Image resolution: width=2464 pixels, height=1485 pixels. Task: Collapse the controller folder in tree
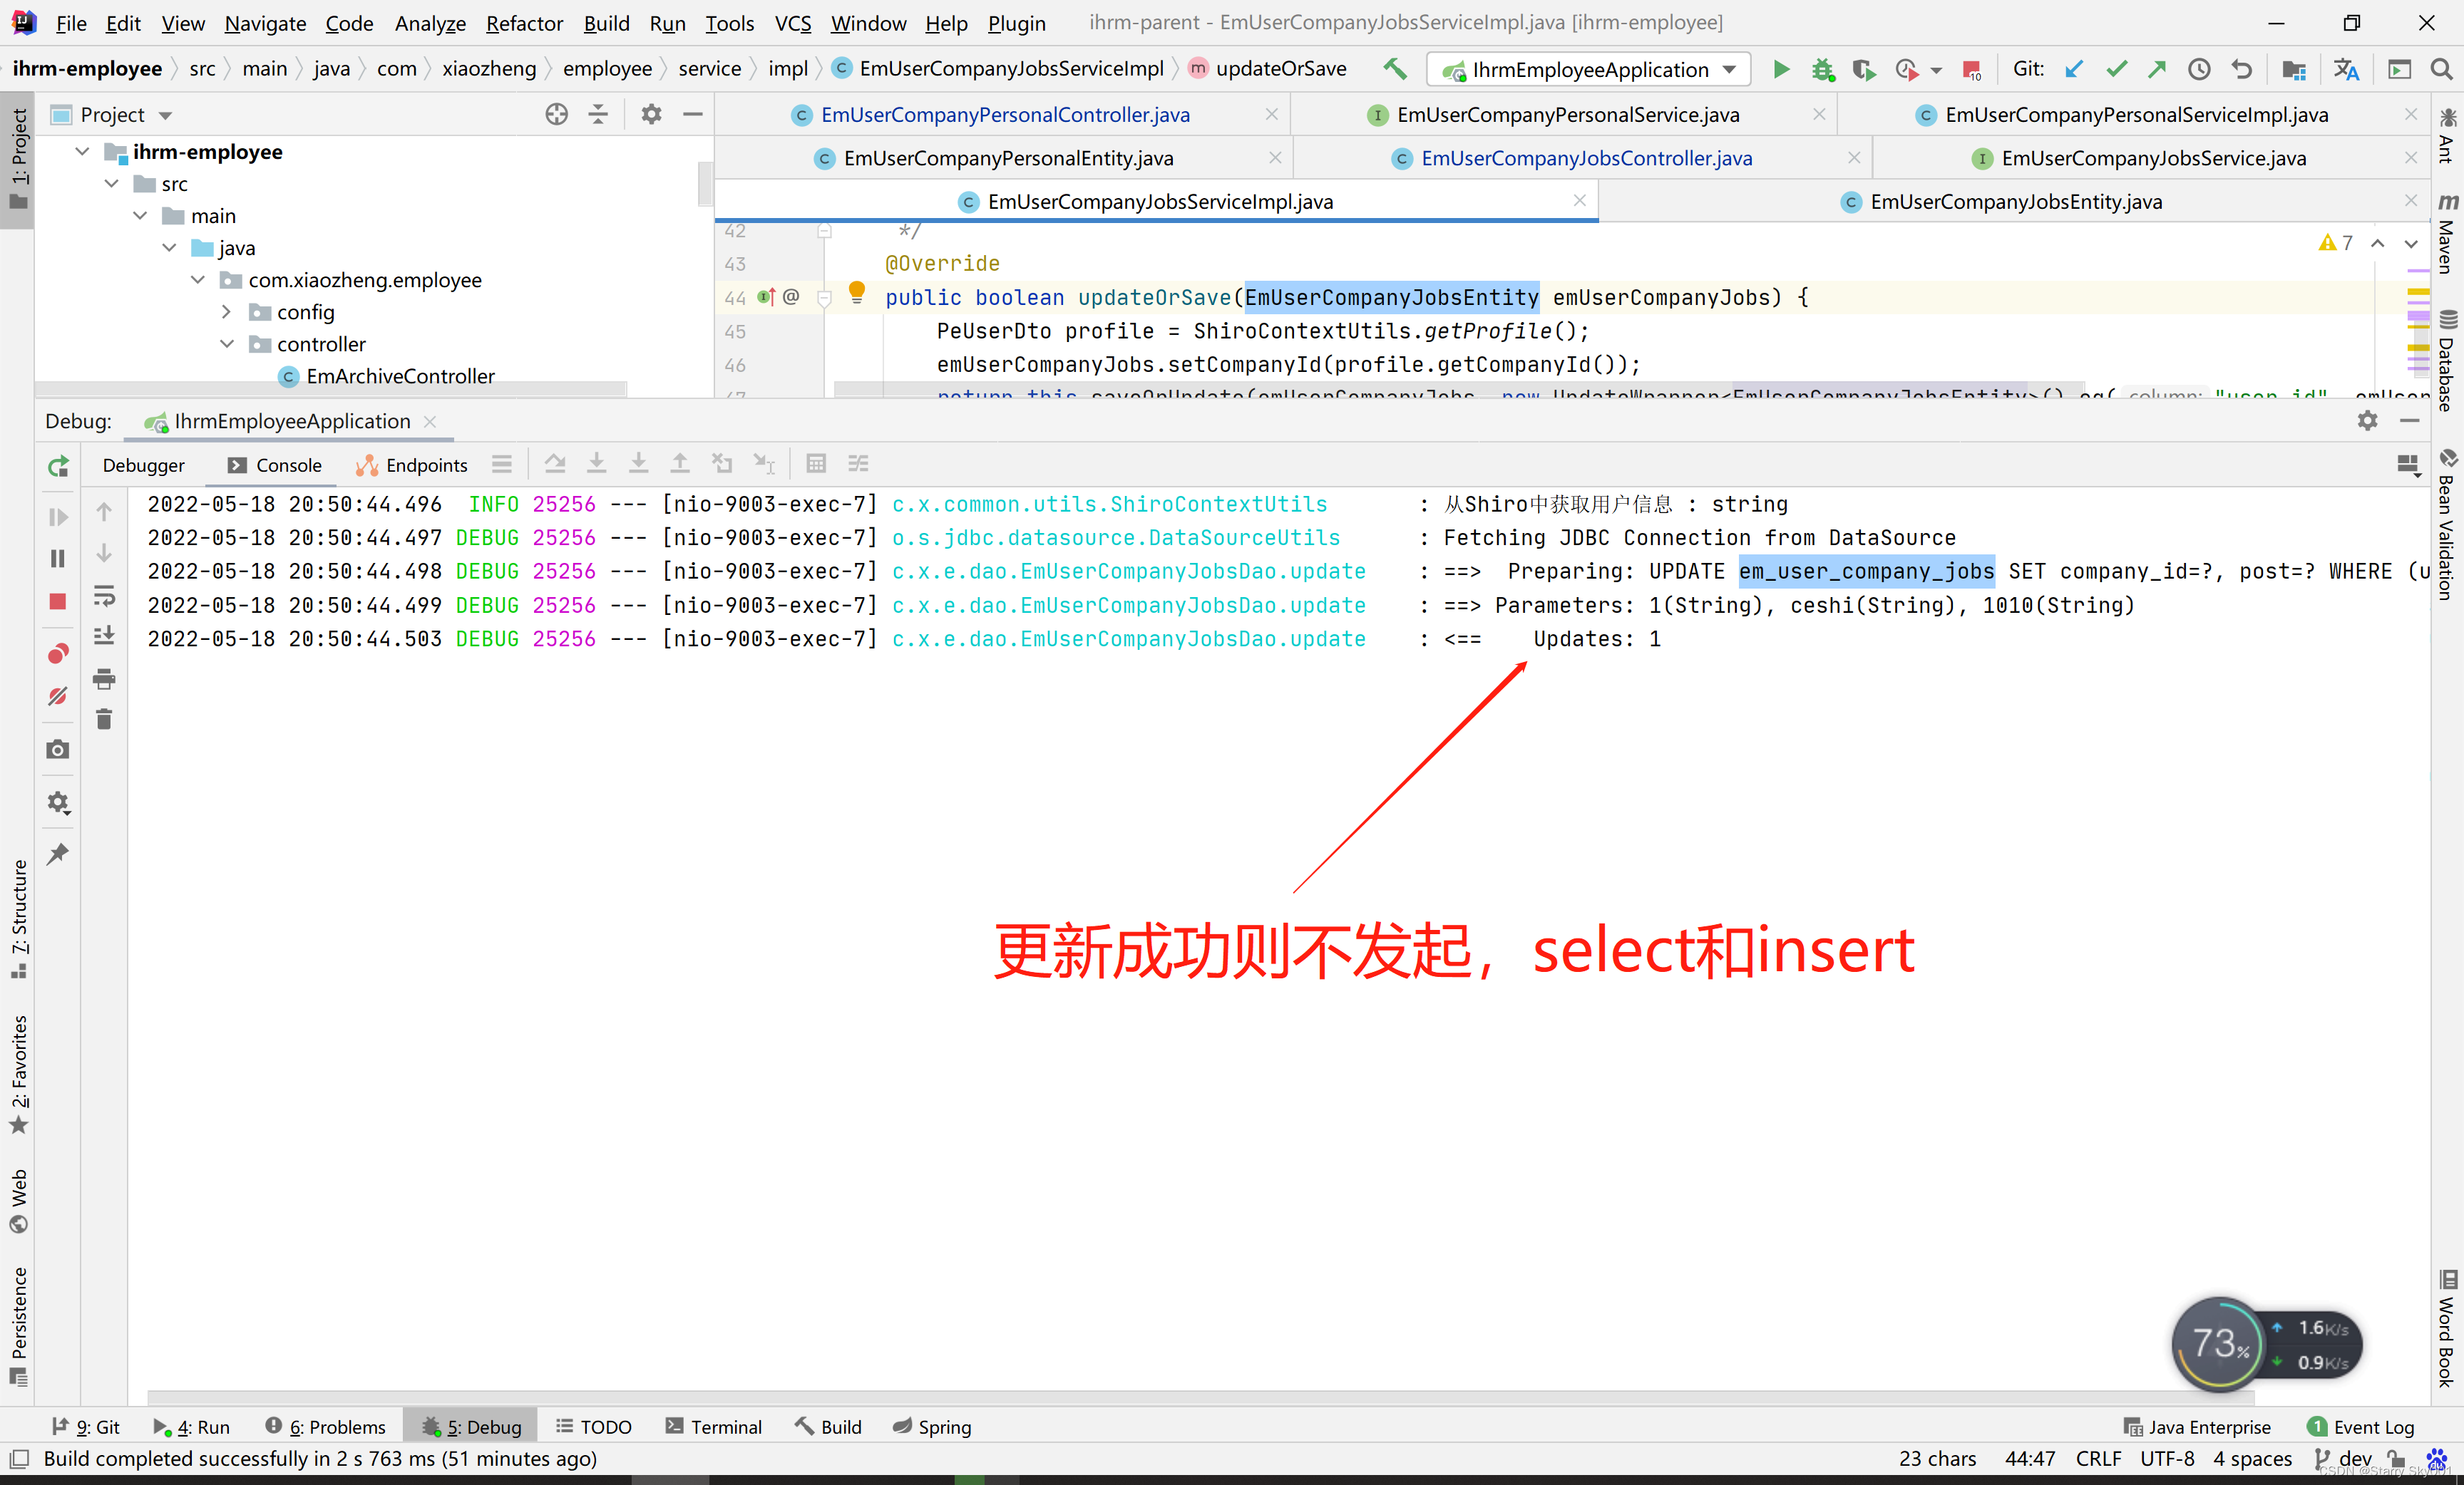[227, 343]
